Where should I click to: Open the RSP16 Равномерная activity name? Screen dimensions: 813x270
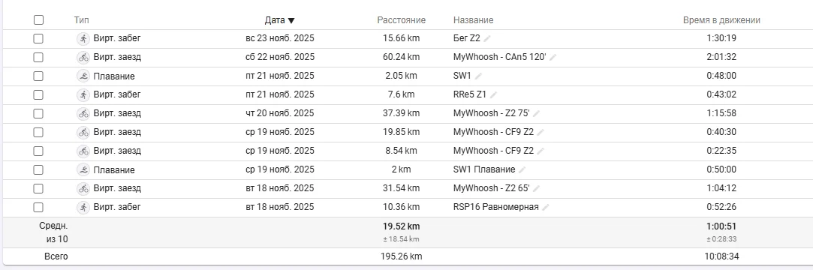(495, 207)
